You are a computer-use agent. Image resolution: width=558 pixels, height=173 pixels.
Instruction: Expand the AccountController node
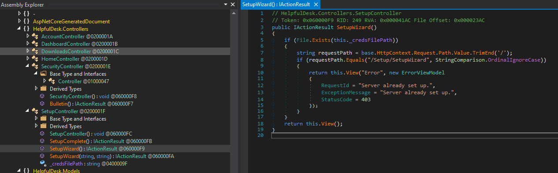point(28,36)
